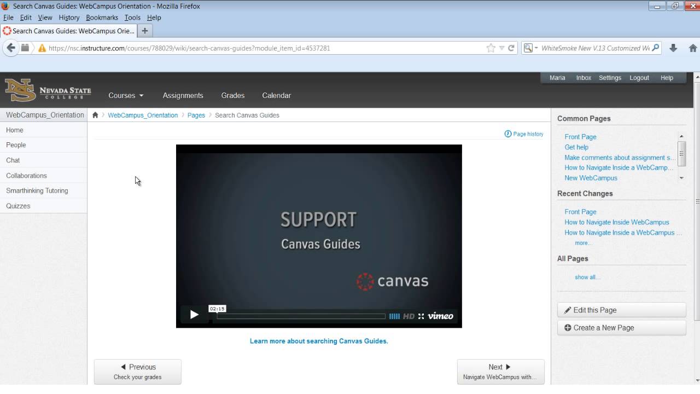Click the Nevada State College logo

point(48,90)
